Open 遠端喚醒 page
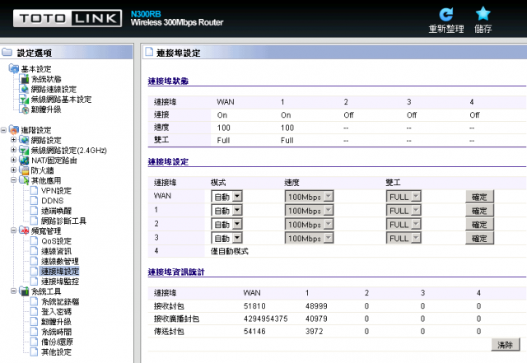The width and height of the screenshot is (527, 363). (56, 211)
